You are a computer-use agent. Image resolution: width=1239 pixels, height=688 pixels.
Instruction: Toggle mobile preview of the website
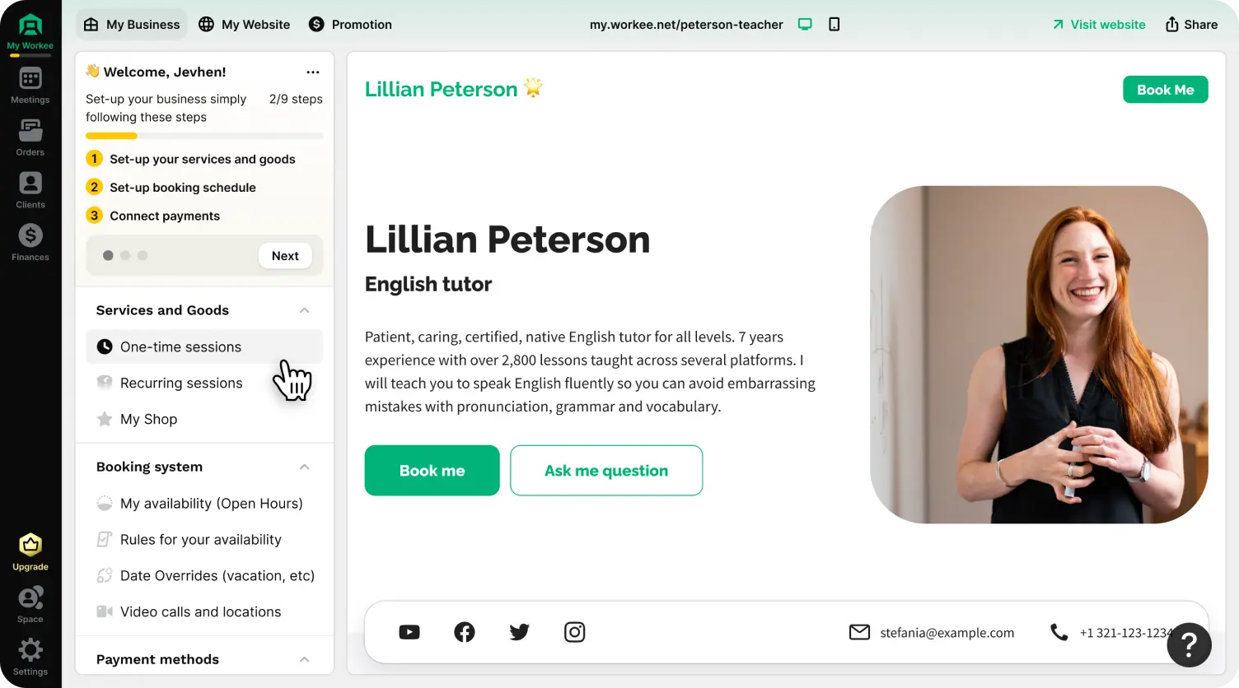[x=834, y=24]
